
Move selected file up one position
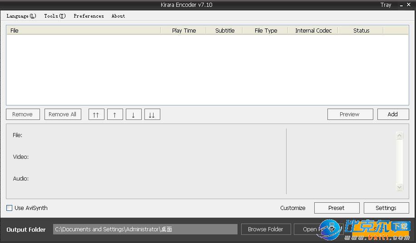pos(115,114)
